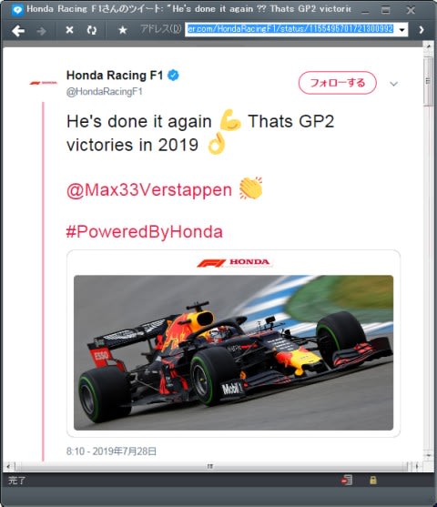Open the @HondaRacingF1 handle link
The image size is (437, 507).
[104, 92]
